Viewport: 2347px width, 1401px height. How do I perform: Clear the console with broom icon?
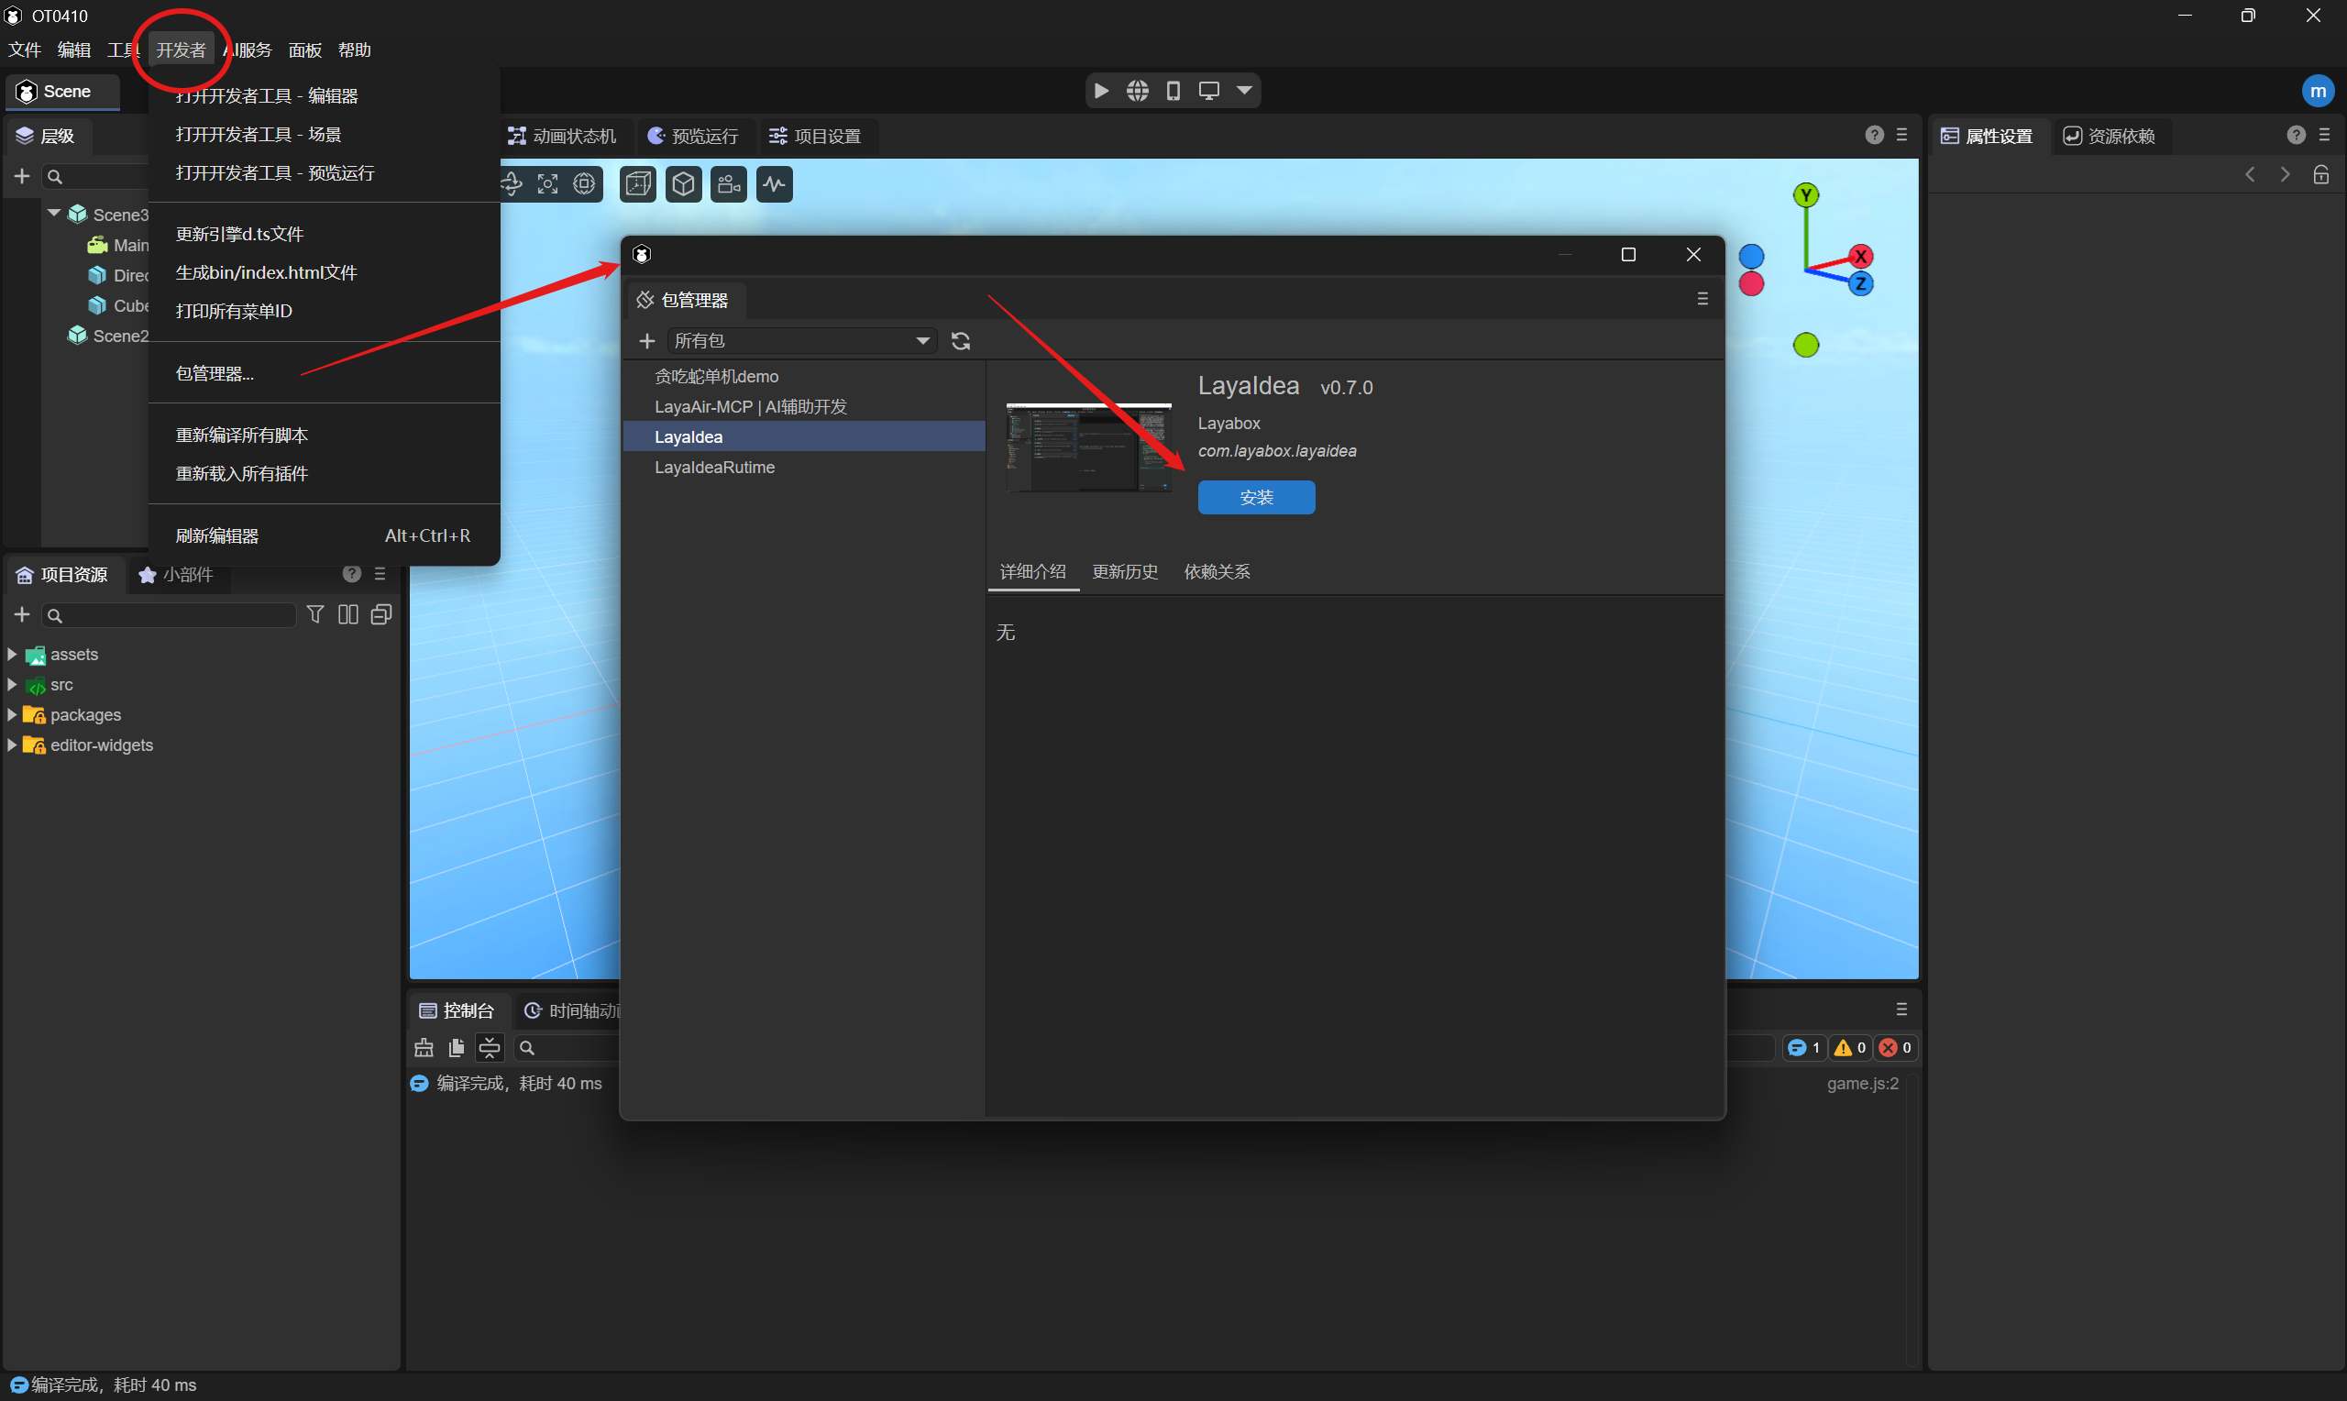pyautogui.click(x=424, y=1048)
